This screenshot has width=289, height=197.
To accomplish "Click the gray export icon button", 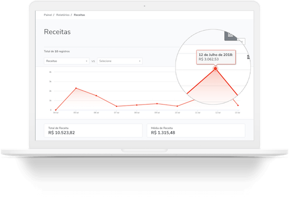I will tap(231, 36).
